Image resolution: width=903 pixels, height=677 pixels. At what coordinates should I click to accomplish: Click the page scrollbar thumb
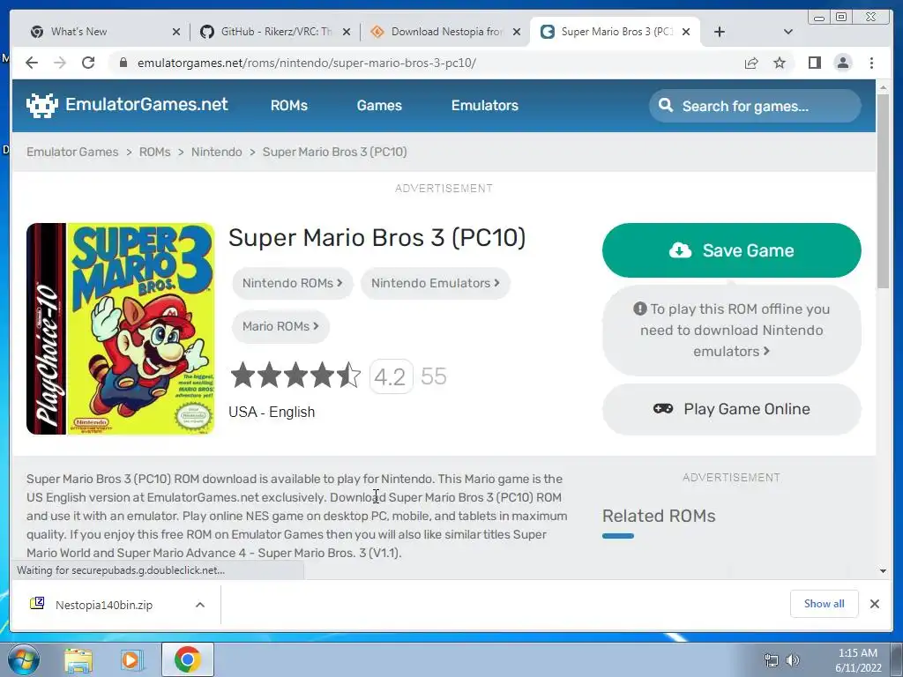tap(883, 190)
